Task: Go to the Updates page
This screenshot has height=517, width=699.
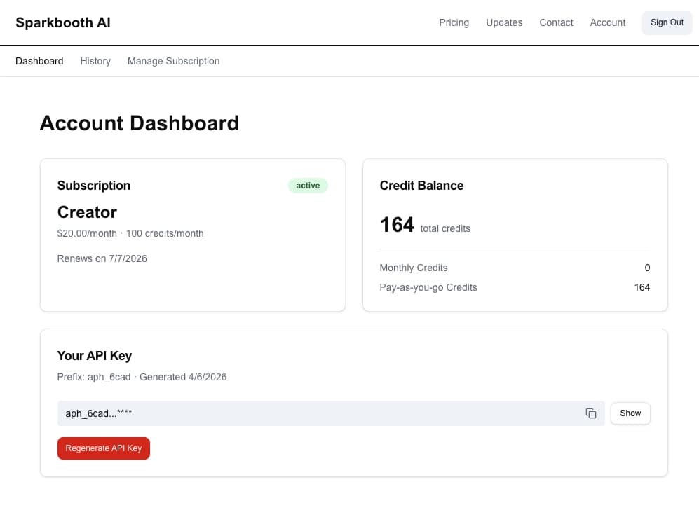Action: pos(504,22)
